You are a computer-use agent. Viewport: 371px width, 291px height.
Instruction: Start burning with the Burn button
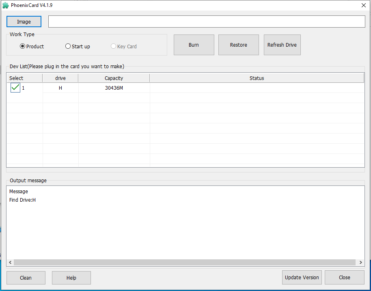pyautogui.click(x=194, y=45)
